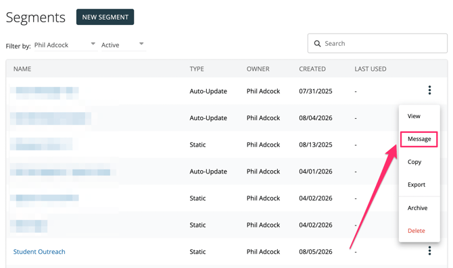Click the 'Filter by:' label
453x268 pixels.
pos(18,46)
